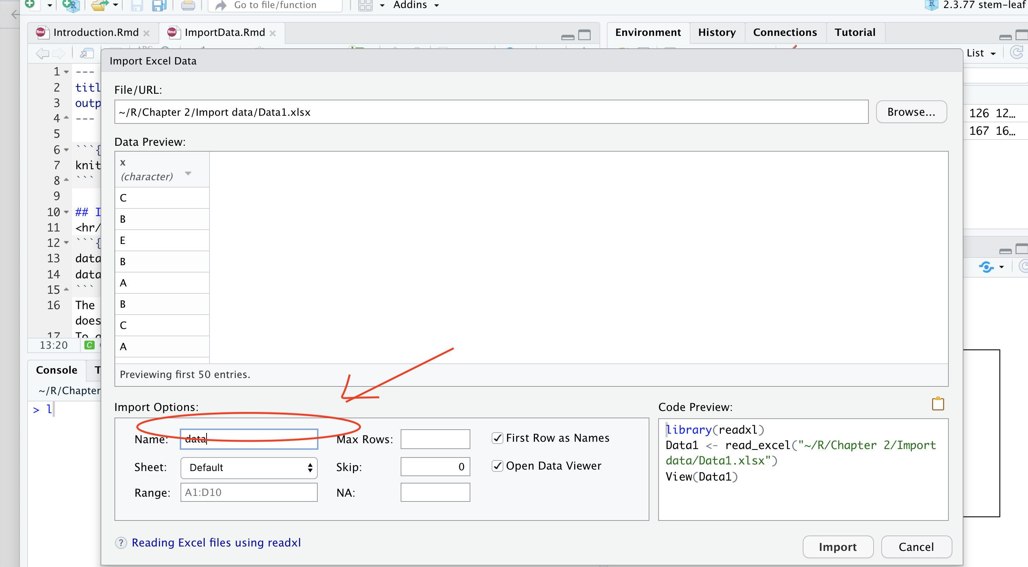Disable Open Data Viewer checkbox

497,466
